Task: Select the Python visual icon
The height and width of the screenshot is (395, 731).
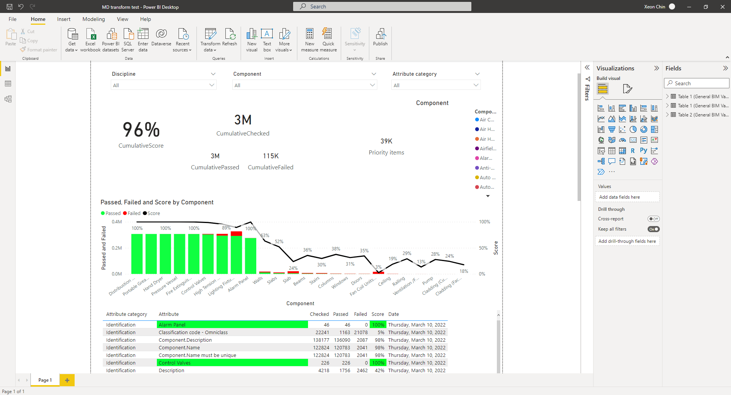Action: tap(643, 151)
